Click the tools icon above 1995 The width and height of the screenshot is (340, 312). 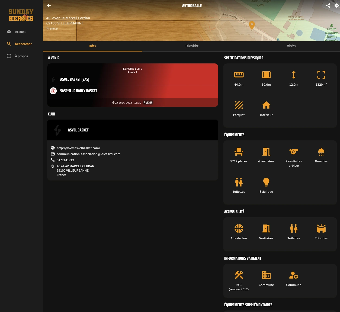click(x=239, y=275)
